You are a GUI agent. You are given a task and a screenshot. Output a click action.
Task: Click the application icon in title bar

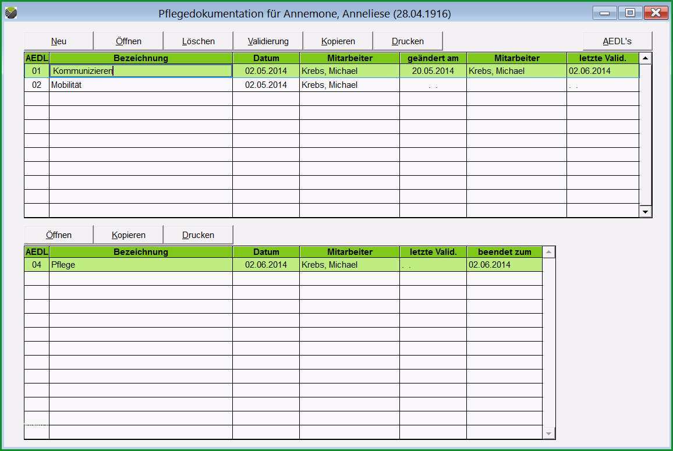click(x=11, y=13)
